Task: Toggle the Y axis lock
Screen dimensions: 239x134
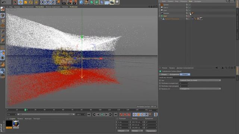Action: tap(48, 2)
